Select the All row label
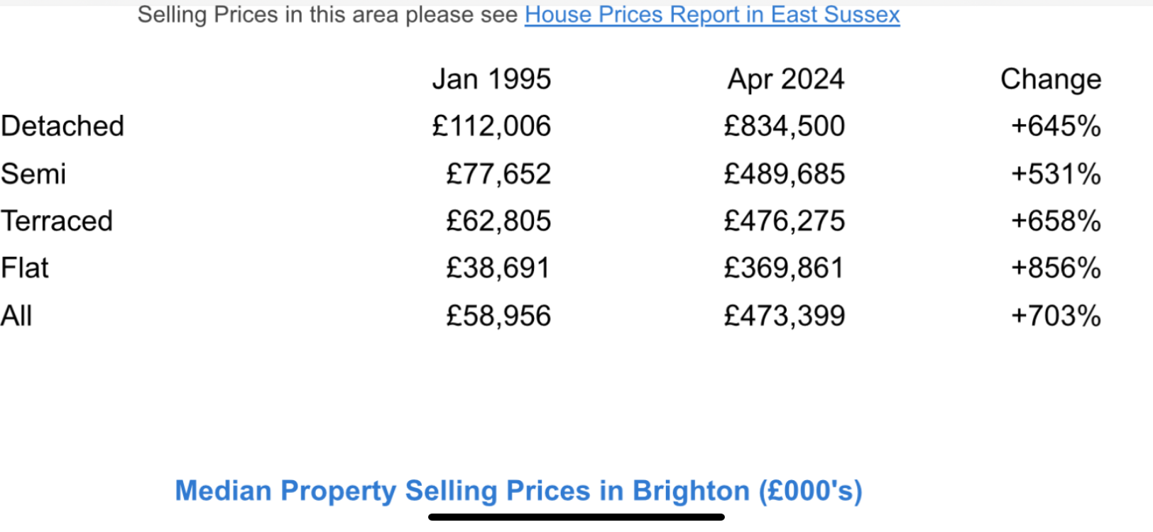 16,316
